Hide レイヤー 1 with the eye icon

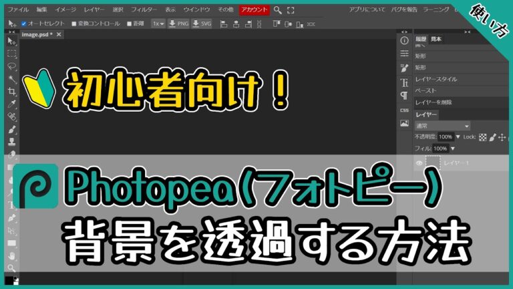419,163
